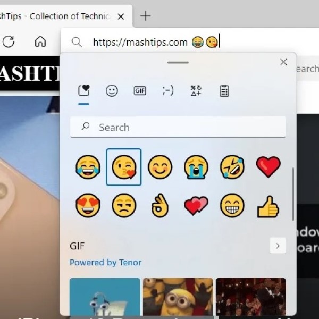Insert the unamused face emoji
This screenshot has width=319, height=319.
pos(124,205)
